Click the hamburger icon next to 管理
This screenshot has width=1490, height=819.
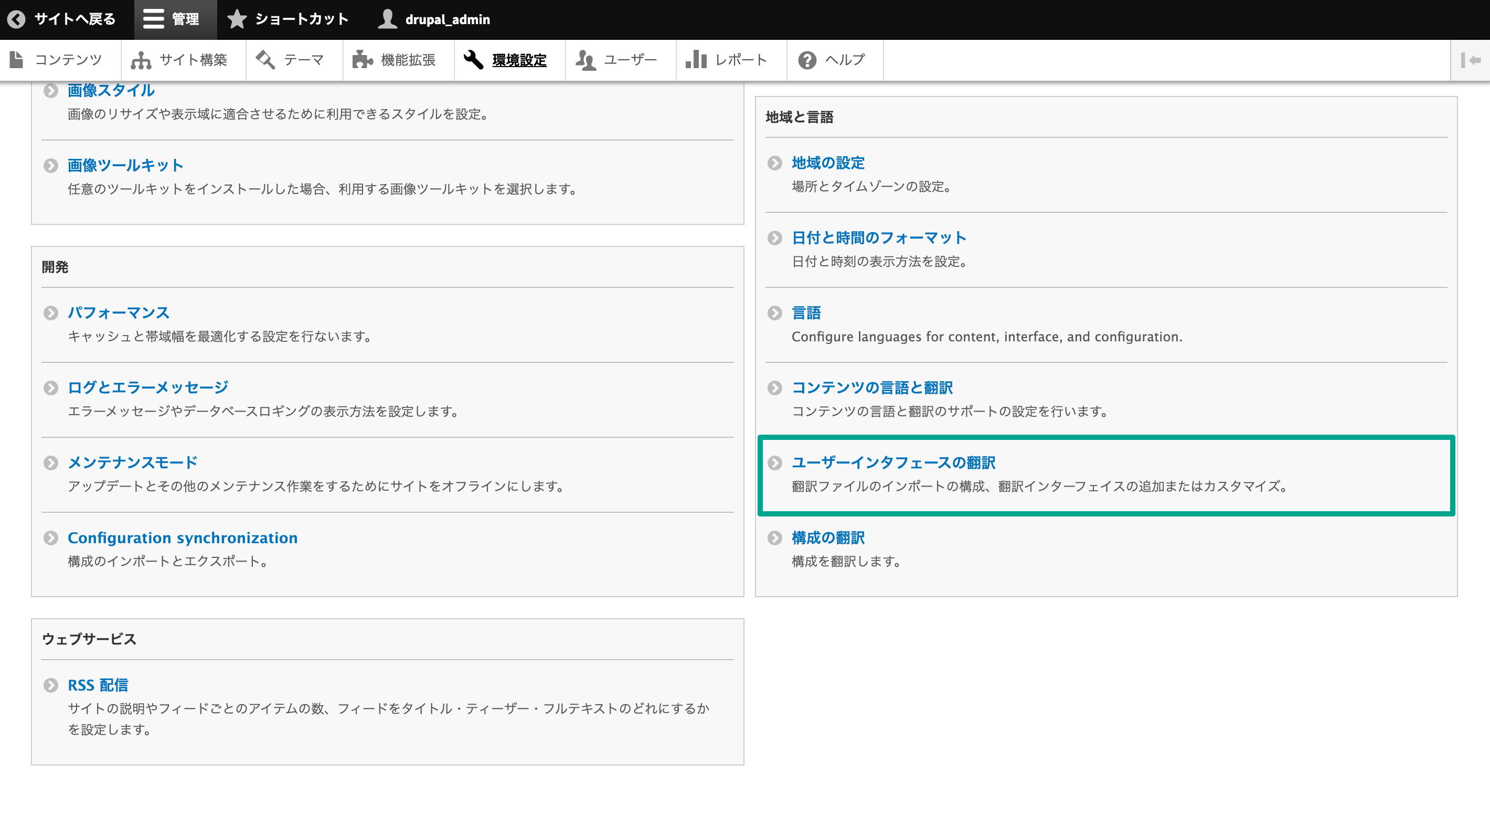pos(153,19)
